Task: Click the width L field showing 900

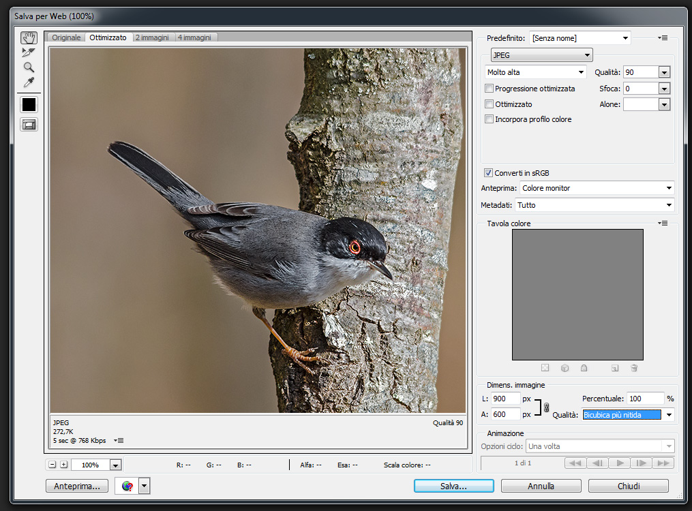Action: (505, 399)
